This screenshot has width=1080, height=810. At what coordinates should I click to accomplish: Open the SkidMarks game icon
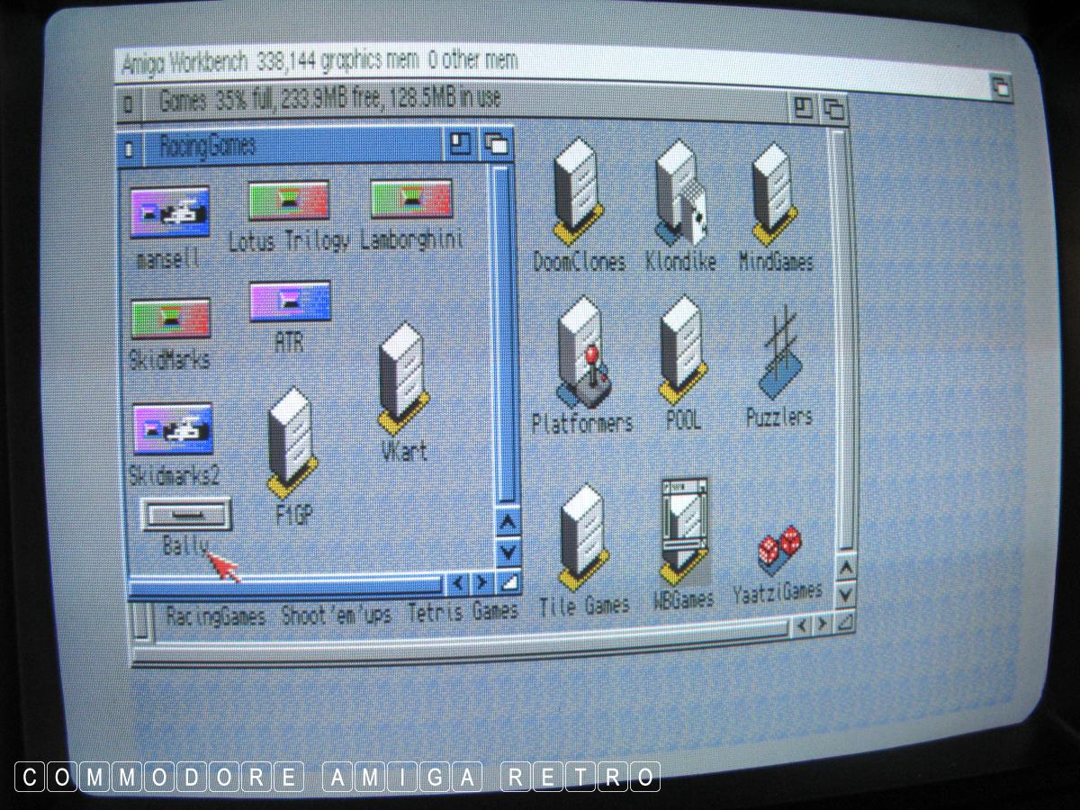[x=170, y=320]
